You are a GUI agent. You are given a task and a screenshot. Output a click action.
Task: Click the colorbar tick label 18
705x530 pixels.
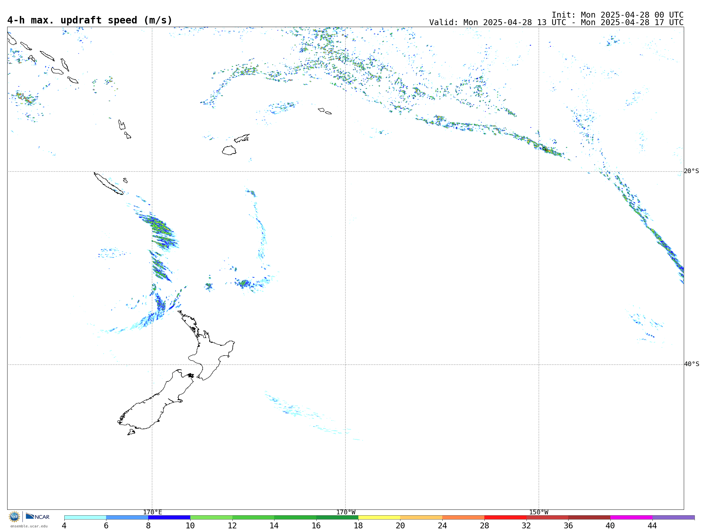358,525
